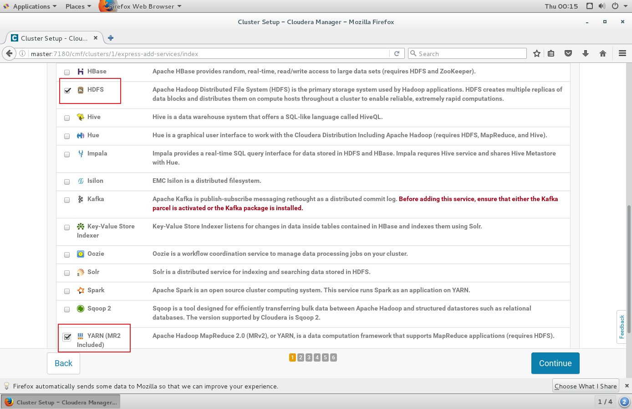Image resolution: width=632 pixels, height=409 pixels.
Task: Click the YARN service icon
Action: tap(81, 336)
